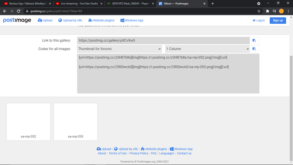Open Website plugins in top navigation
This screenshot has height=165, width=293.
102,21
